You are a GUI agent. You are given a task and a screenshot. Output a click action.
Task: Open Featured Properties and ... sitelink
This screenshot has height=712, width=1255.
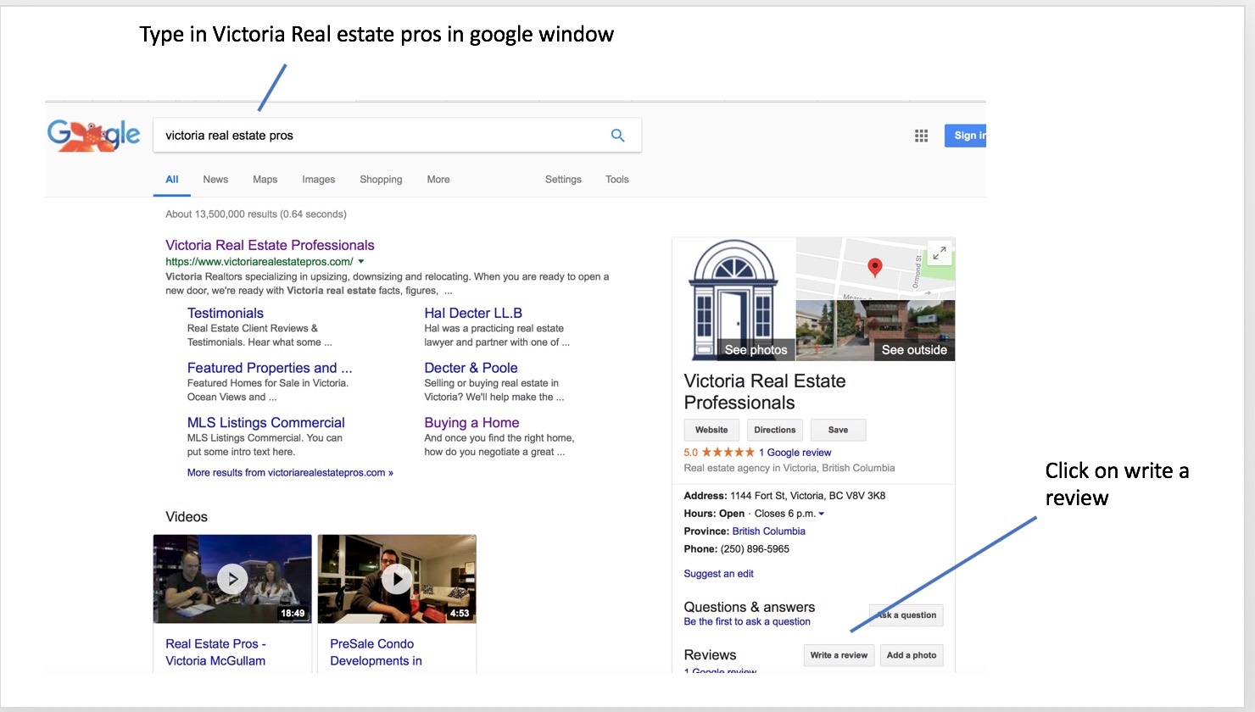tap(270, 368)
